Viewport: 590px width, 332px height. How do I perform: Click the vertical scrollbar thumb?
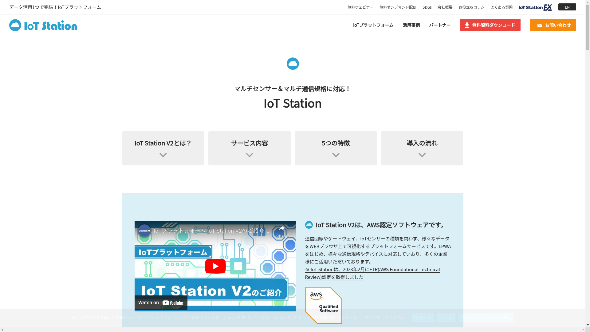[588, 27]
